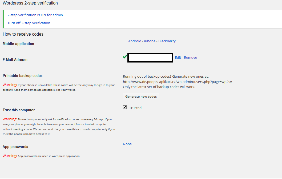The width and height of the screenshot is (282, 179).
Task: Click the green checkmark next to the email
Action: pyautogui.click(x=125, y=57)
